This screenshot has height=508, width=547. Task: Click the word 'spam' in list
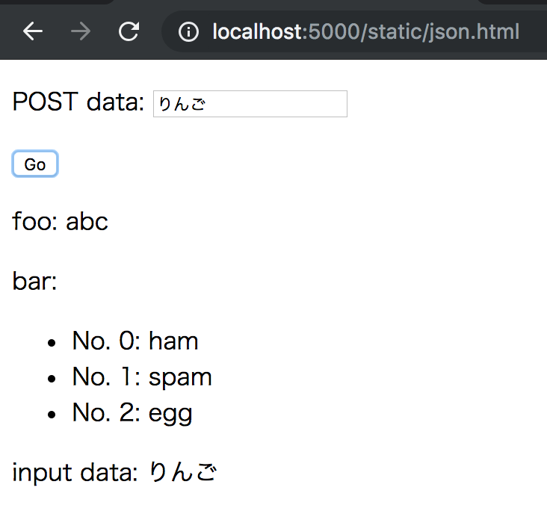click(x=180, y=377)
